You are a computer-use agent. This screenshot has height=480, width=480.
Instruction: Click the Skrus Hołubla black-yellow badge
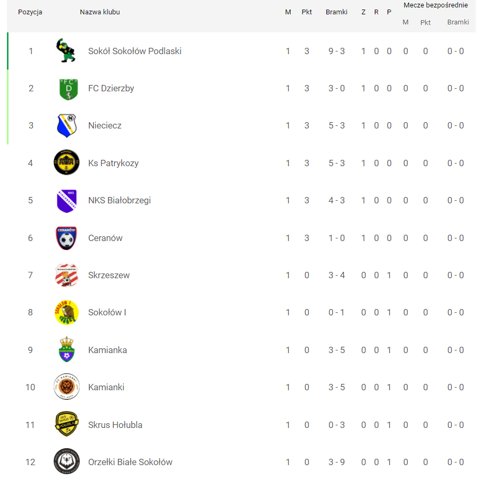(66, 424)
